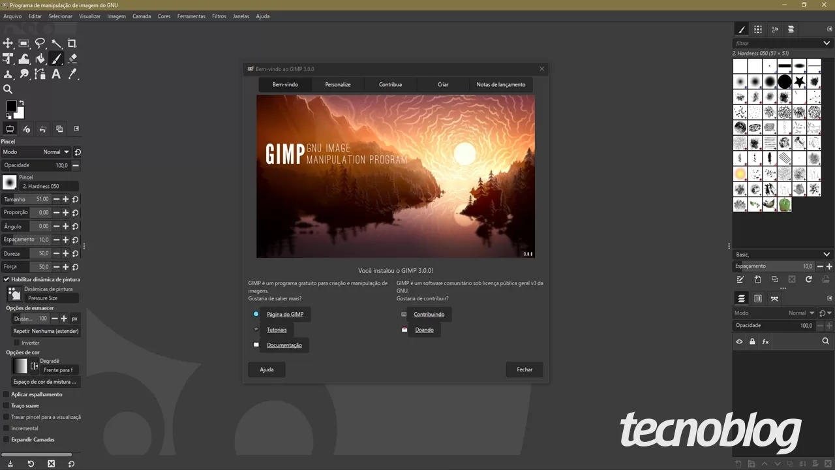Image resolution: width=835 pixels, height=470 pixels.
Task: Enable the Inverter checkbox
Action: tap(16, 343)
